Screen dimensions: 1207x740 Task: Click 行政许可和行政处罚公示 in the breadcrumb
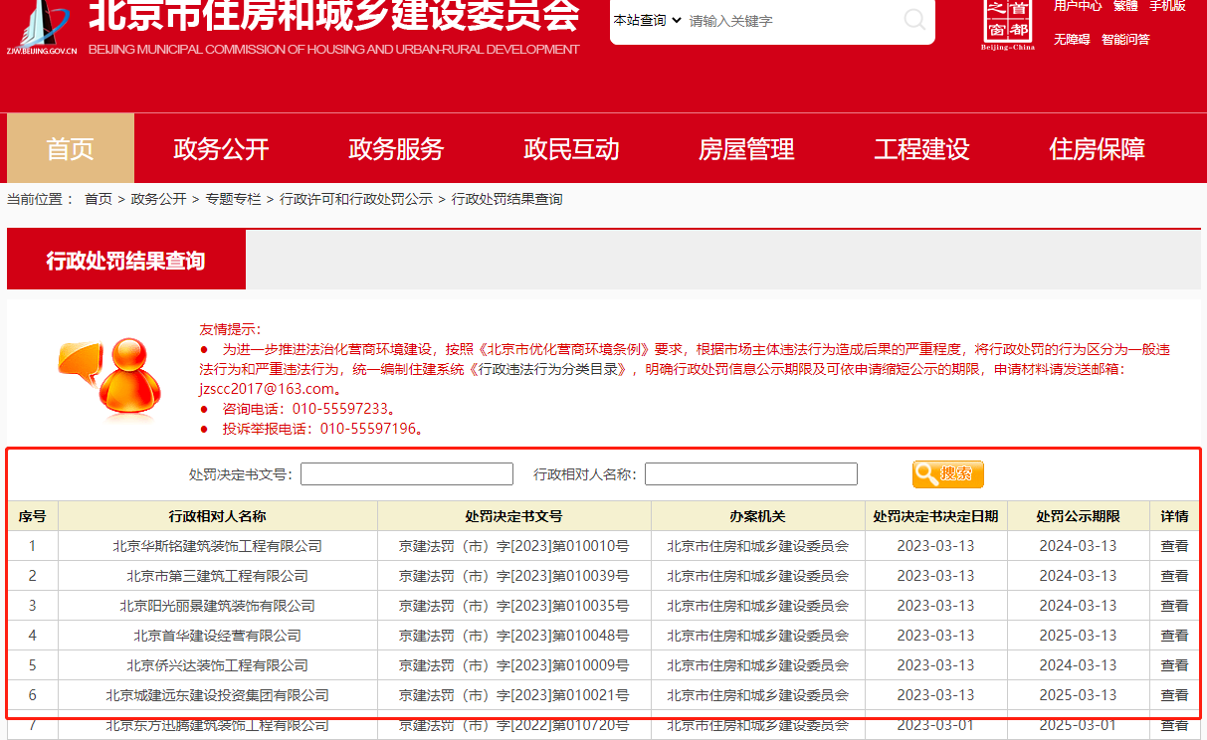tap(356, 199)
